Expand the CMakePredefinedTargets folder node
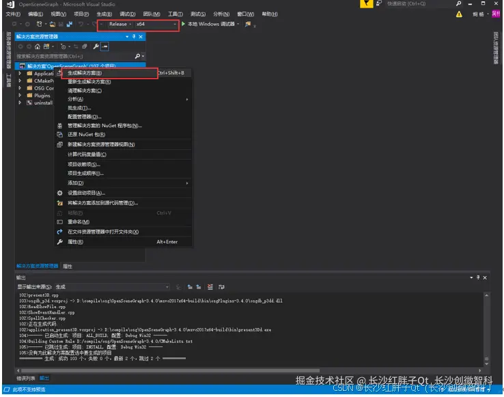 tap(20, 81)
